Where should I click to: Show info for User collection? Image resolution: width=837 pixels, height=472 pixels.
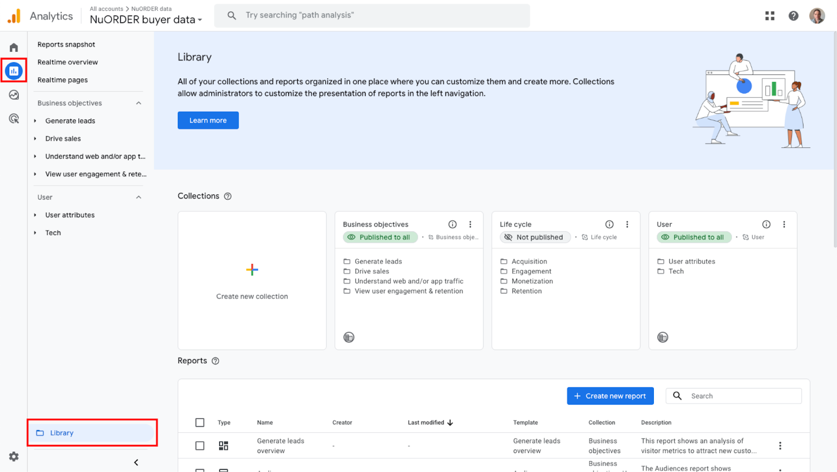tap(766, 224)
